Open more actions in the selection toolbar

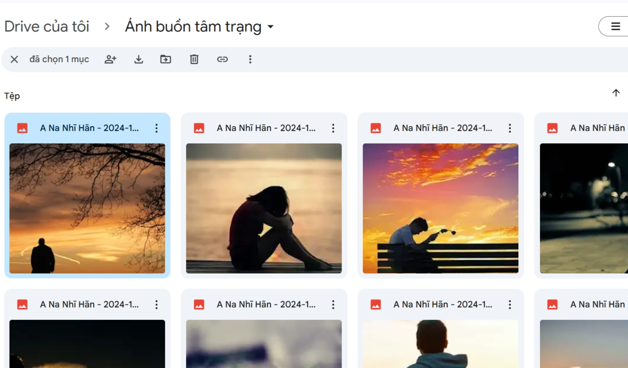250,59
